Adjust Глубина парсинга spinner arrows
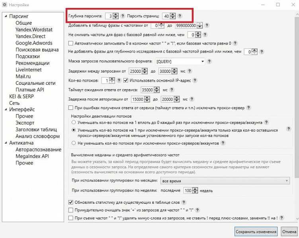The image size is (299, 238). (116, 16)
